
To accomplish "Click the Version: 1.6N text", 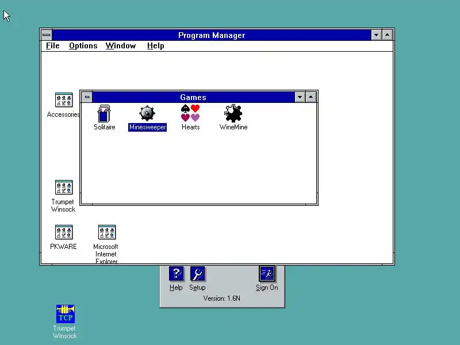I will [222, 298].
